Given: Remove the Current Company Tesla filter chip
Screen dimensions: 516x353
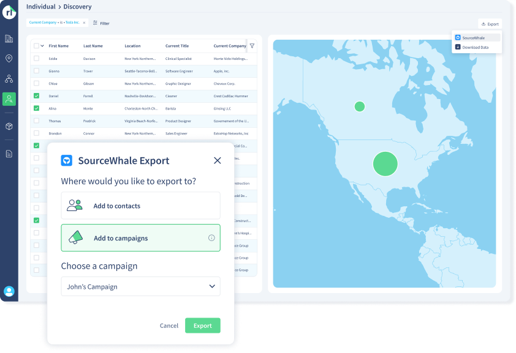Looking at the screenshot, I should coord(84,23).
